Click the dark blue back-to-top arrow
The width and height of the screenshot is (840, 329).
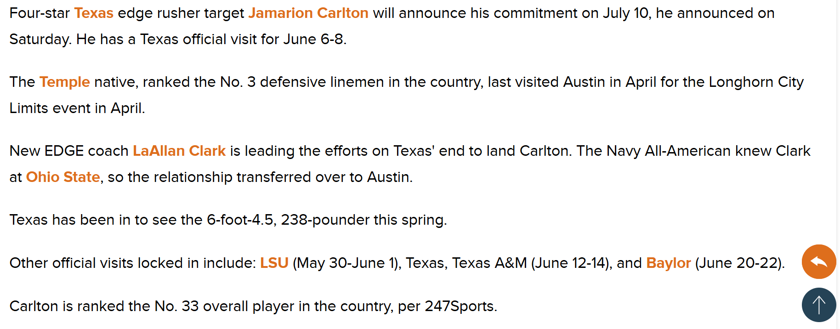coord(819,305)
